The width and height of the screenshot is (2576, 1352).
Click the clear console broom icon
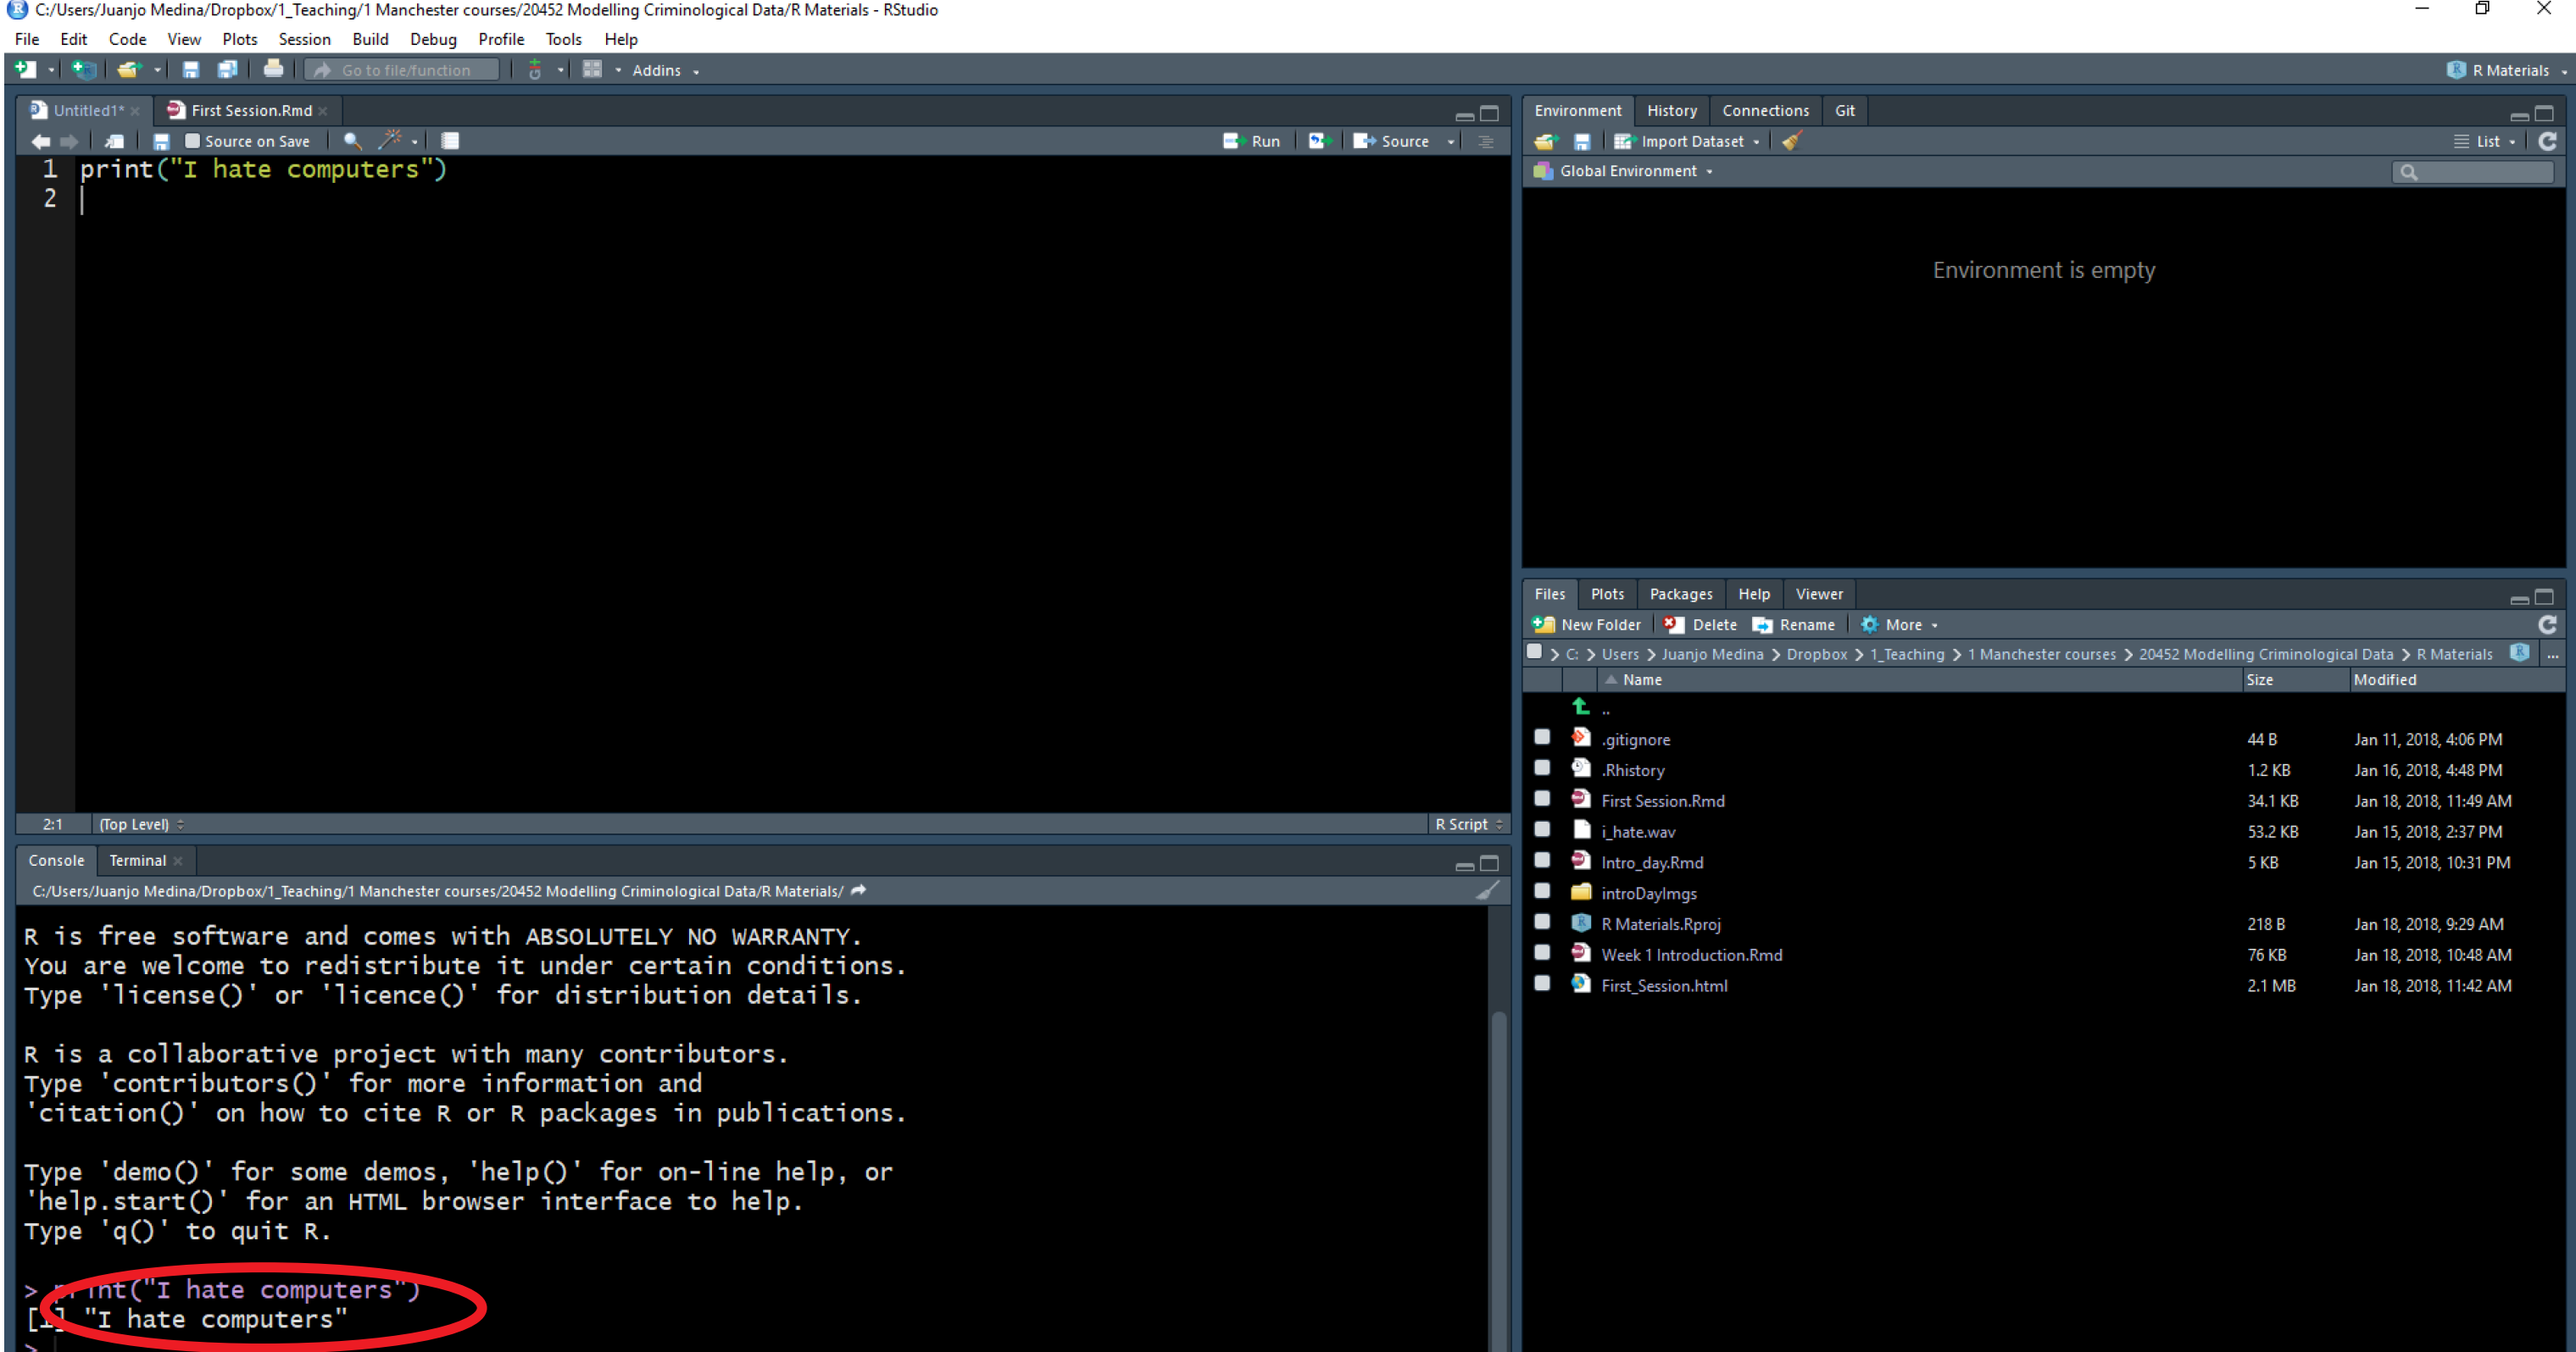(1487, 890)
